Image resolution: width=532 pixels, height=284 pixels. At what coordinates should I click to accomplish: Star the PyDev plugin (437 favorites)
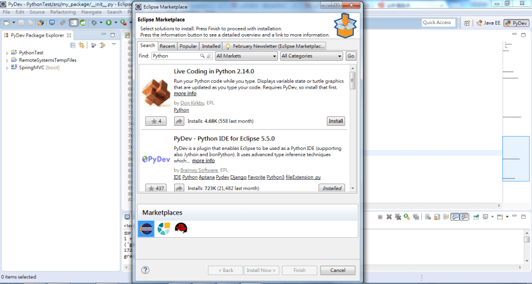tap(155, 188)
